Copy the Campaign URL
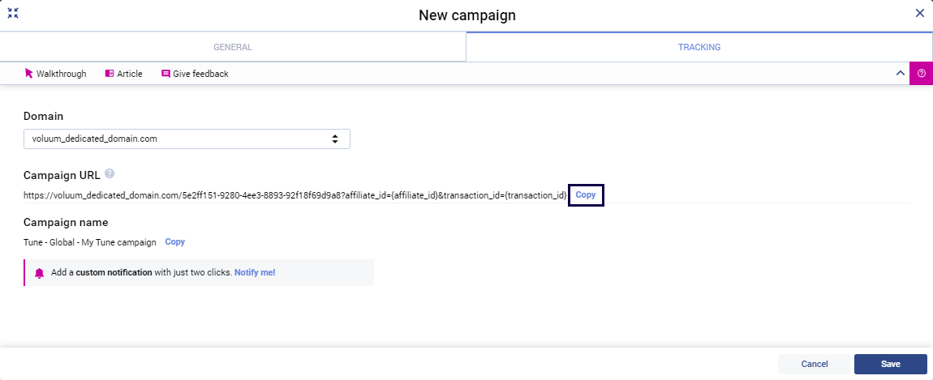 pyautogui.click(x=586, y=195)
